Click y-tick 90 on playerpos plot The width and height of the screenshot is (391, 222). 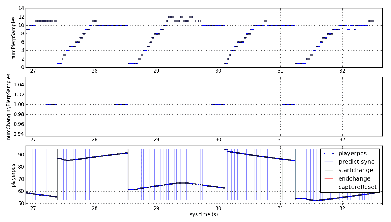tap(21, 155)
